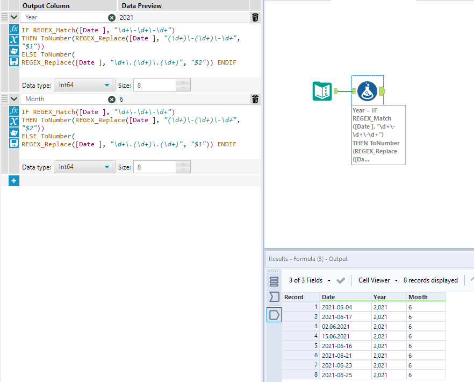Increase Size value for Year field
This screenshot has height=382, width=474.
183,82
